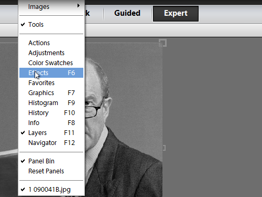The height and width of the screenshot is (197, 262).
Task: Switch to the Expert mode tab
Action: pos(176,14)
